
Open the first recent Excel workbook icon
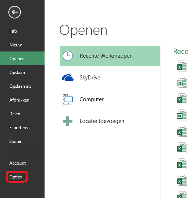coord(182,66)
